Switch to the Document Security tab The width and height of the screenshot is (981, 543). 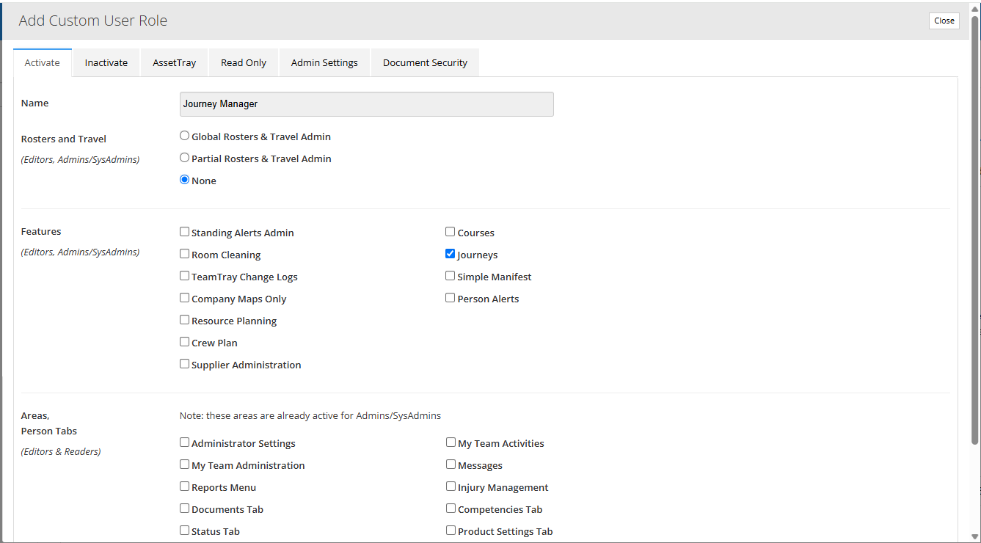[x=424, y=62]
